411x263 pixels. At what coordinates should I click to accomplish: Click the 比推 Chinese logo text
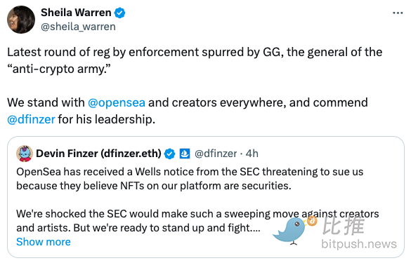pyautogui.click(x=344, y=225)
